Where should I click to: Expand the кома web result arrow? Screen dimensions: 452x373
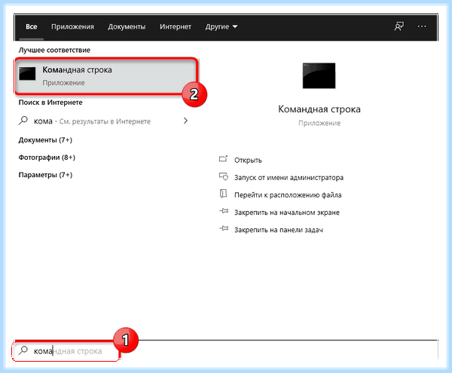tap(185, 121)
